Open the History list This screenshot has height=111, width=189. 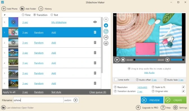pos(45,9)
